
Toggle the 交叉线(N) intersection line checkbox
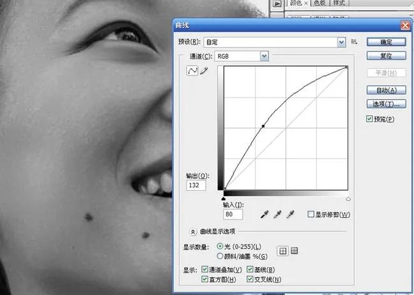250,279
